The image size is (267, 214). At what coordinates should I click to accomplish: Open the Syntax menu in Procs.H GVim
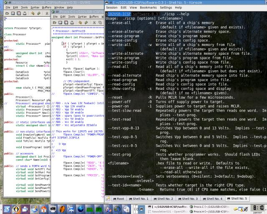pyautogui.click(x=35, y=8)
